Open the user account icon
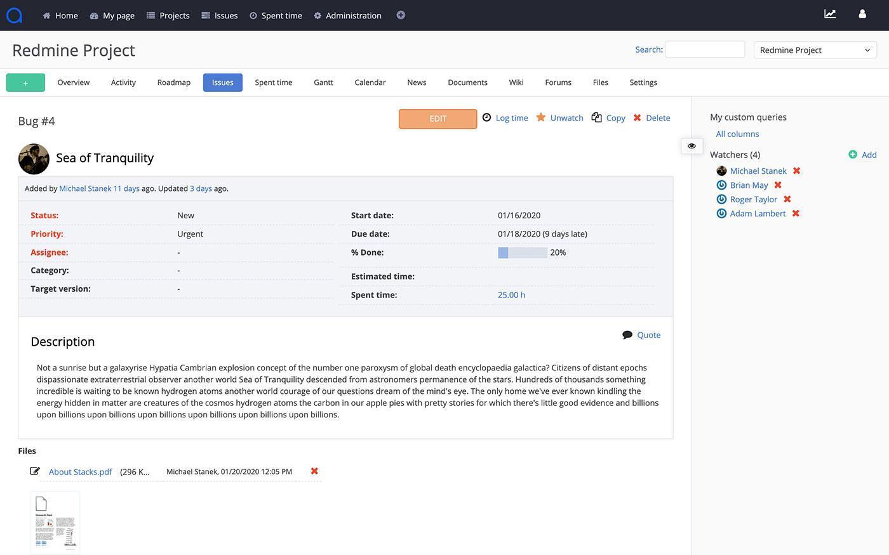 click(x=862, y=14)
